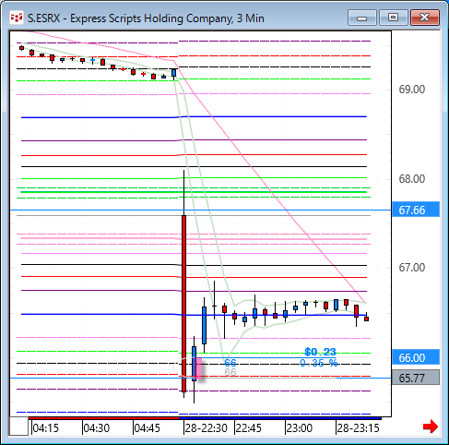
Task: Click the 67.66 cursor price label
Action: pyautogui.click(x=416, y=210)
